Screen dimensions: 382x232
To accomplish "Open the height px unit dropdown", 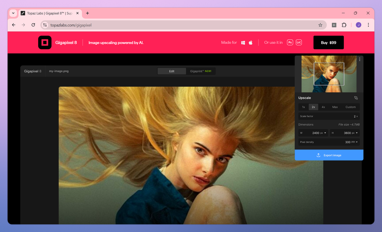I will 355,133.
